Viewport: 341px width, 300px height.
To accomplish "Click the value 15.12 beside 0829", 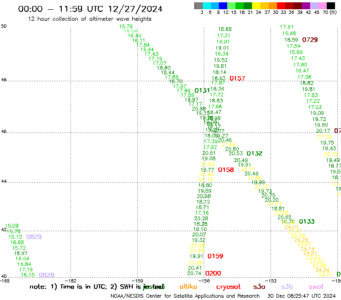I will pyautogui.click(x=15, y=237).
